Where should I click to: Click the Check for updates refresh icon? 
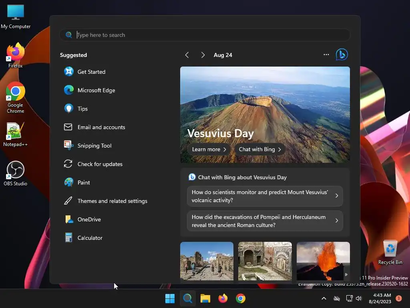(68, 164)
